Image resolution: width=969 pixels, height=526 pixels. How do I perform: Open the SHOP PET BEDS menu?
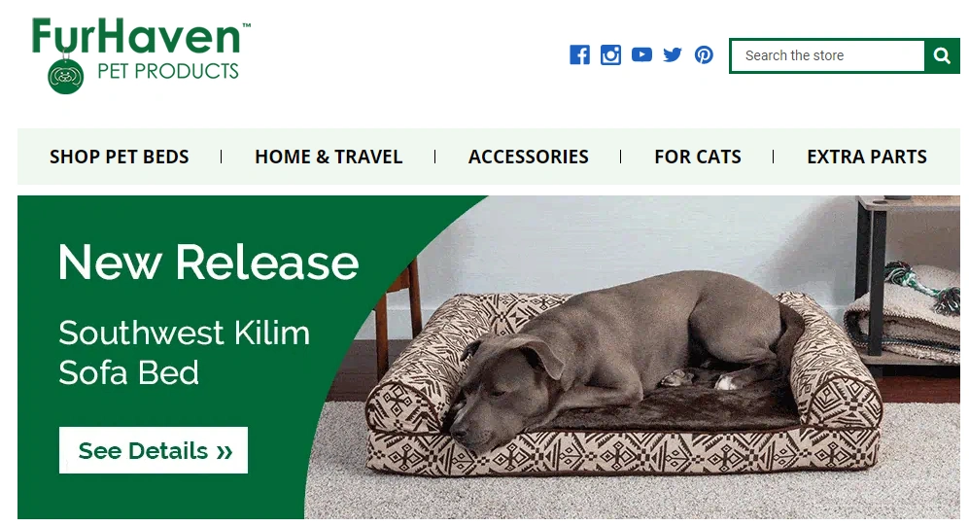pyautogui.click(x=120, y=157)
